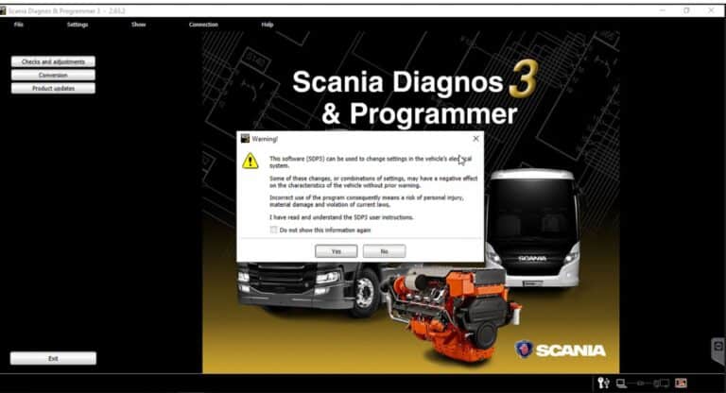
Task: Open the side panel tab at right edge
Action: coord(718,350)
